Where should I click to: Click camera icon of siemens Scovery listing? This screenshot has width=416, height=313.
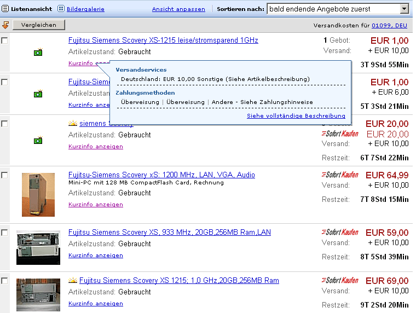[38, 140]
